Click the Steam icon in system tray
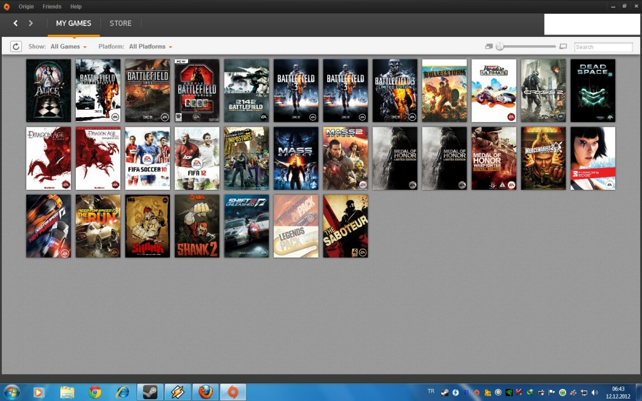The height and width of the screenshot is (401, 642). pos(445,393)
